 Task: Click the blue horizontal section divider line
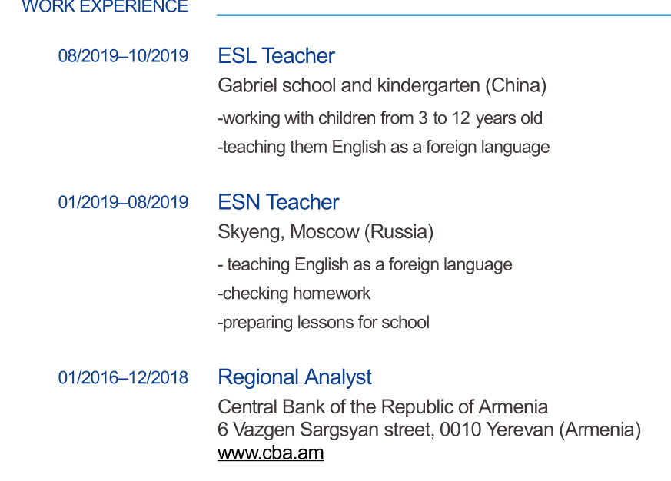pyautogui.click(x=443, y=15)
